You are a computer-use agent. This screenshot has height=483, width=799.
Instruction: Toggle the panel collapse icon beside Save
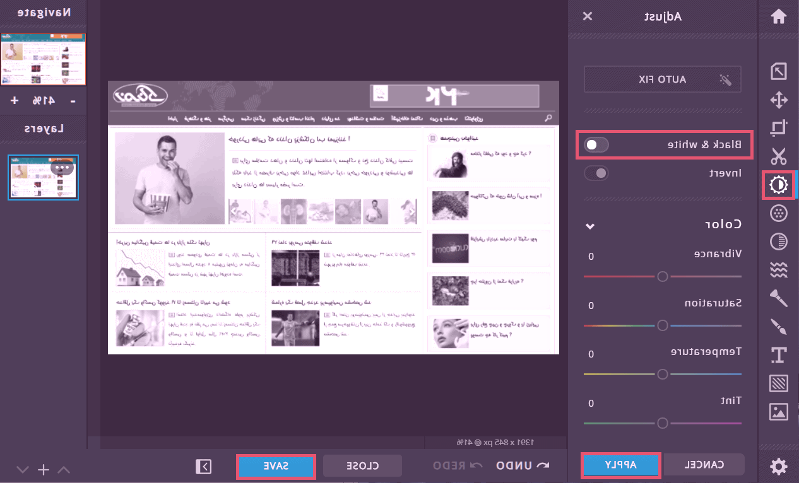[203, 466]
